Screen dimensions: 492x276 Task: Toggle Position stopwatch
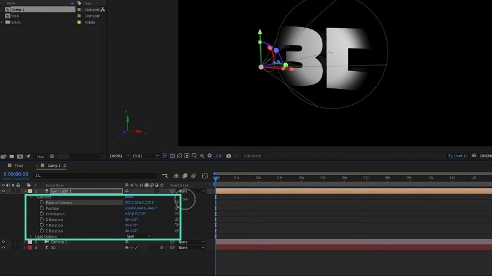click(42, 208)
